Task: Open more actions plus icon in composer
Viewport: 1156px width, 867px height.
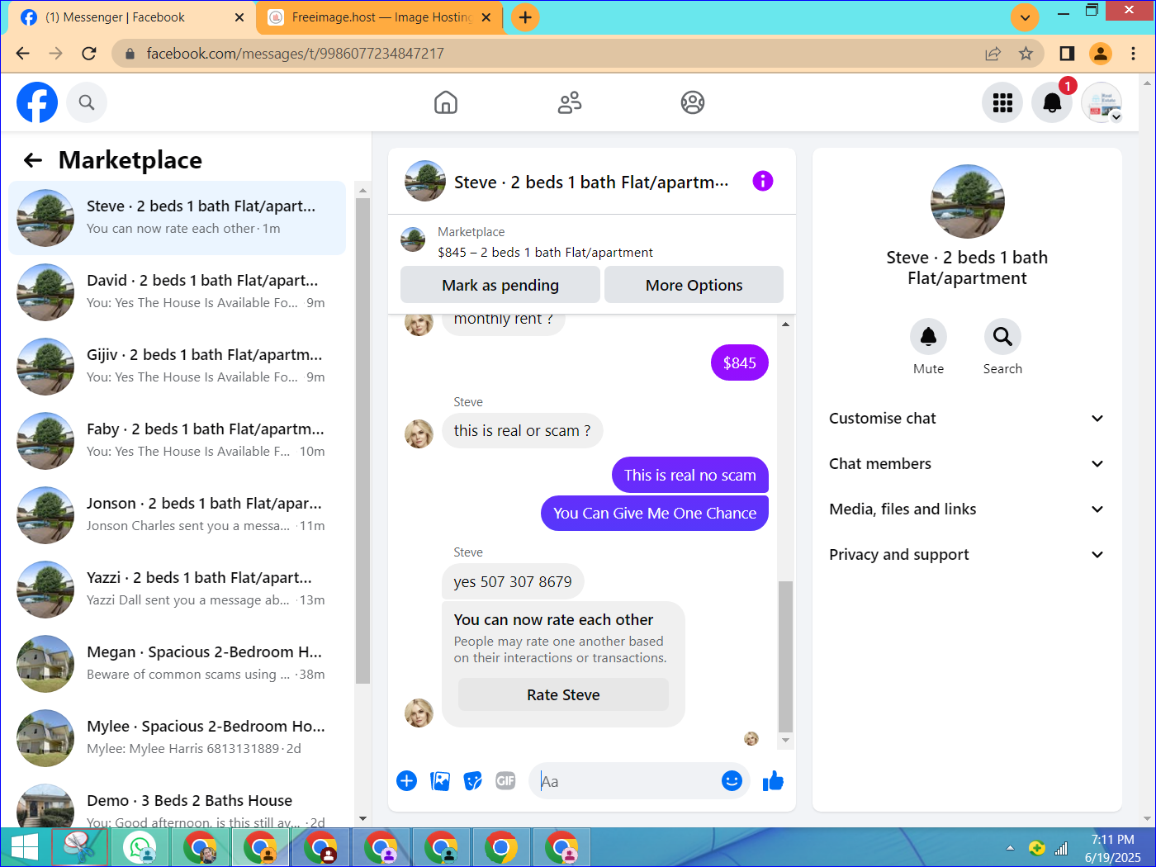Action: click(x=407, y=781)
